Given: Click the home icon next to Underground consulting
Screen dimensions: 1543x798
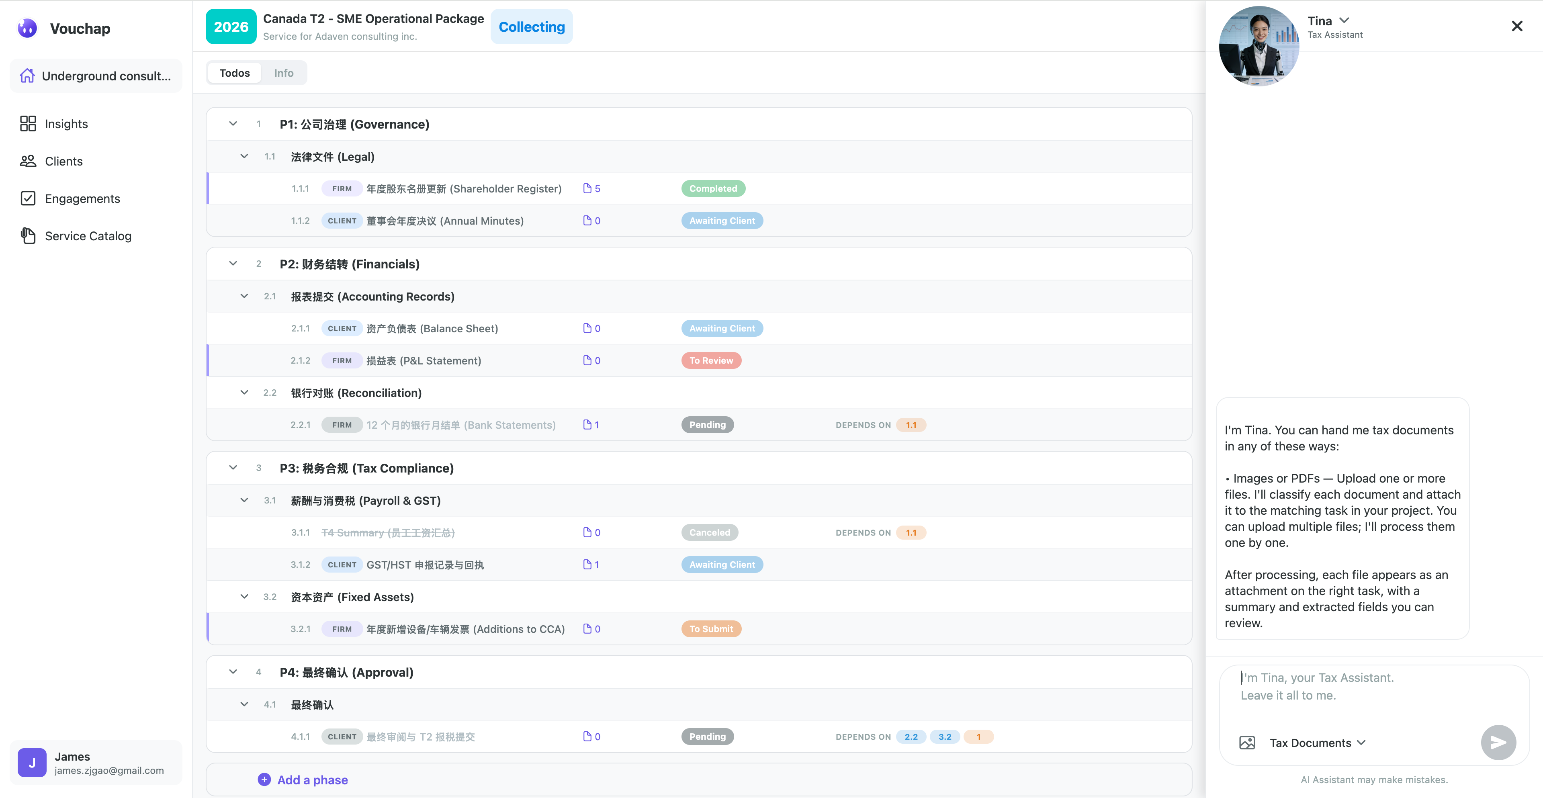Looking at the screenshot, I should click(28, 76).
